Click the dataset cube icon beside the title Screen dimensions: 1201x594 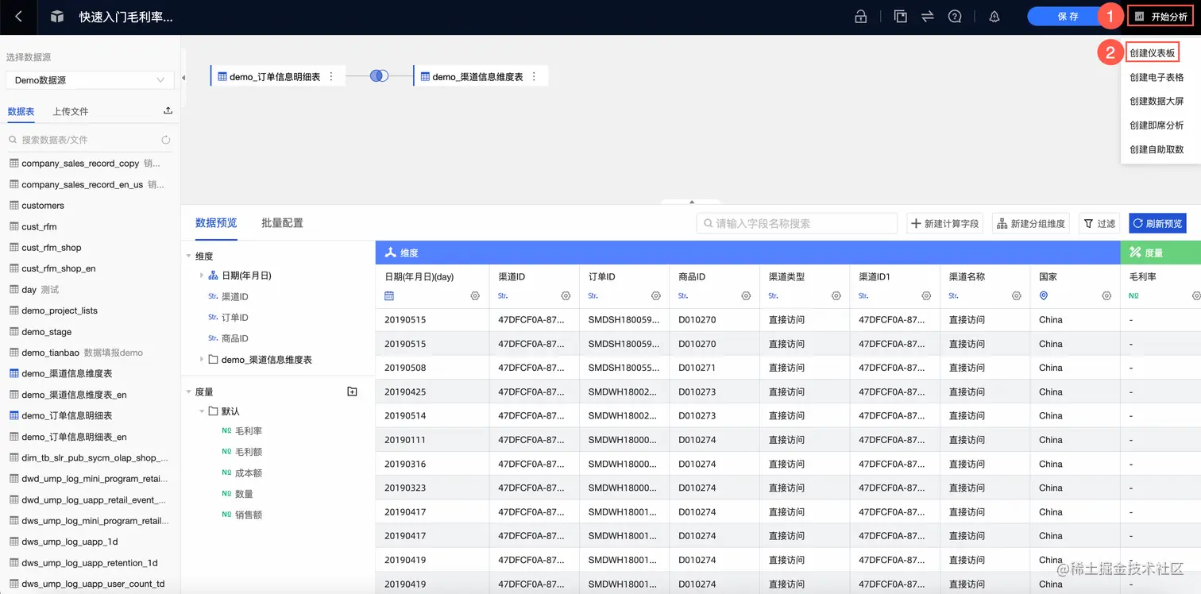[56, 17]
